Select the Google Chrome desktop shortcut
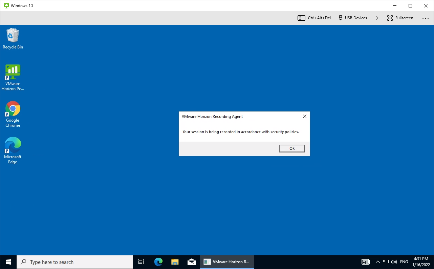 (13, 114)
